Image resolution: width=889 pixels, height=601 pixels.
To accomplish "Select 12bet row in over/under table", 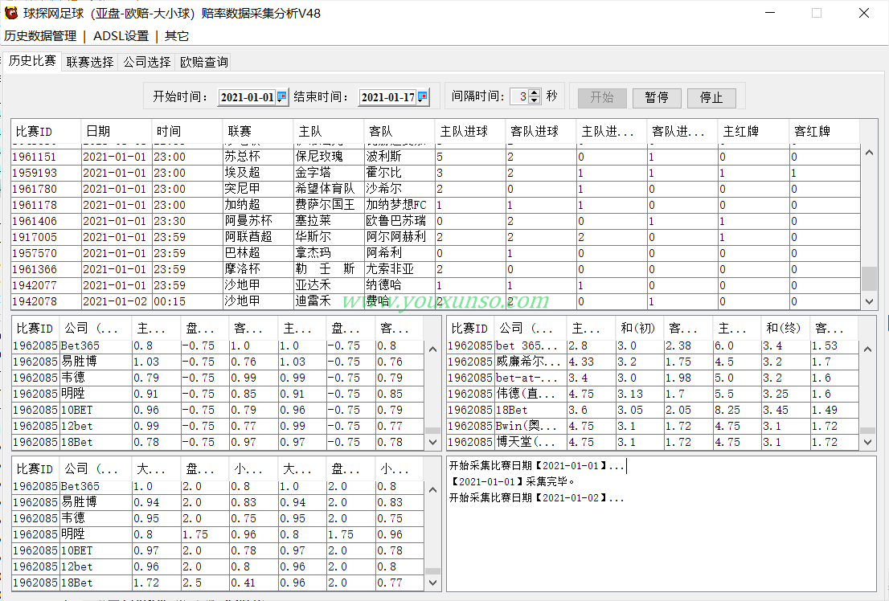I will coord(218,566).
